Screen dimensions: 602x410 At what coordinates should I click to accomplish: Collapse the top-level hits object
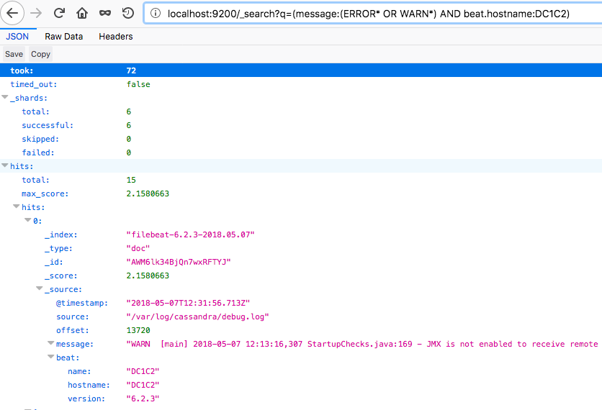click(5, 166)
